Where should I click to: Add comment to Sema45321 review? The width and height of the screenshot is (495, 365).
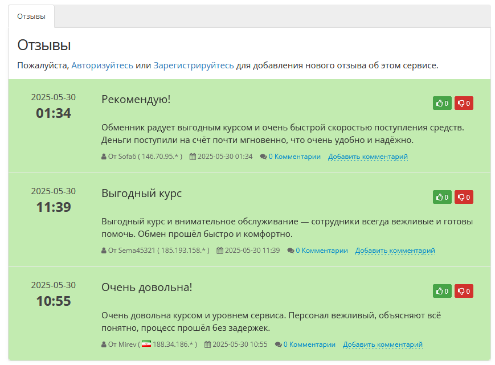[x=395, y=251]
